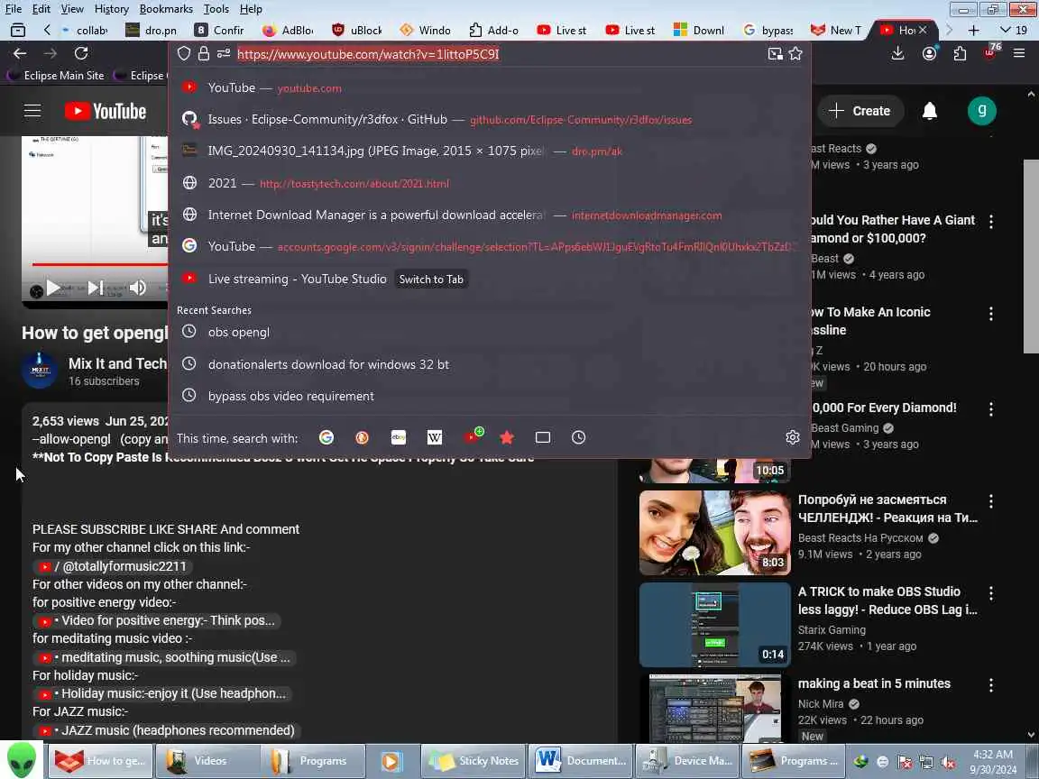Search with Google from the address bar
This screenshot has height=779, width=1039.
click(x=326, y=437)
